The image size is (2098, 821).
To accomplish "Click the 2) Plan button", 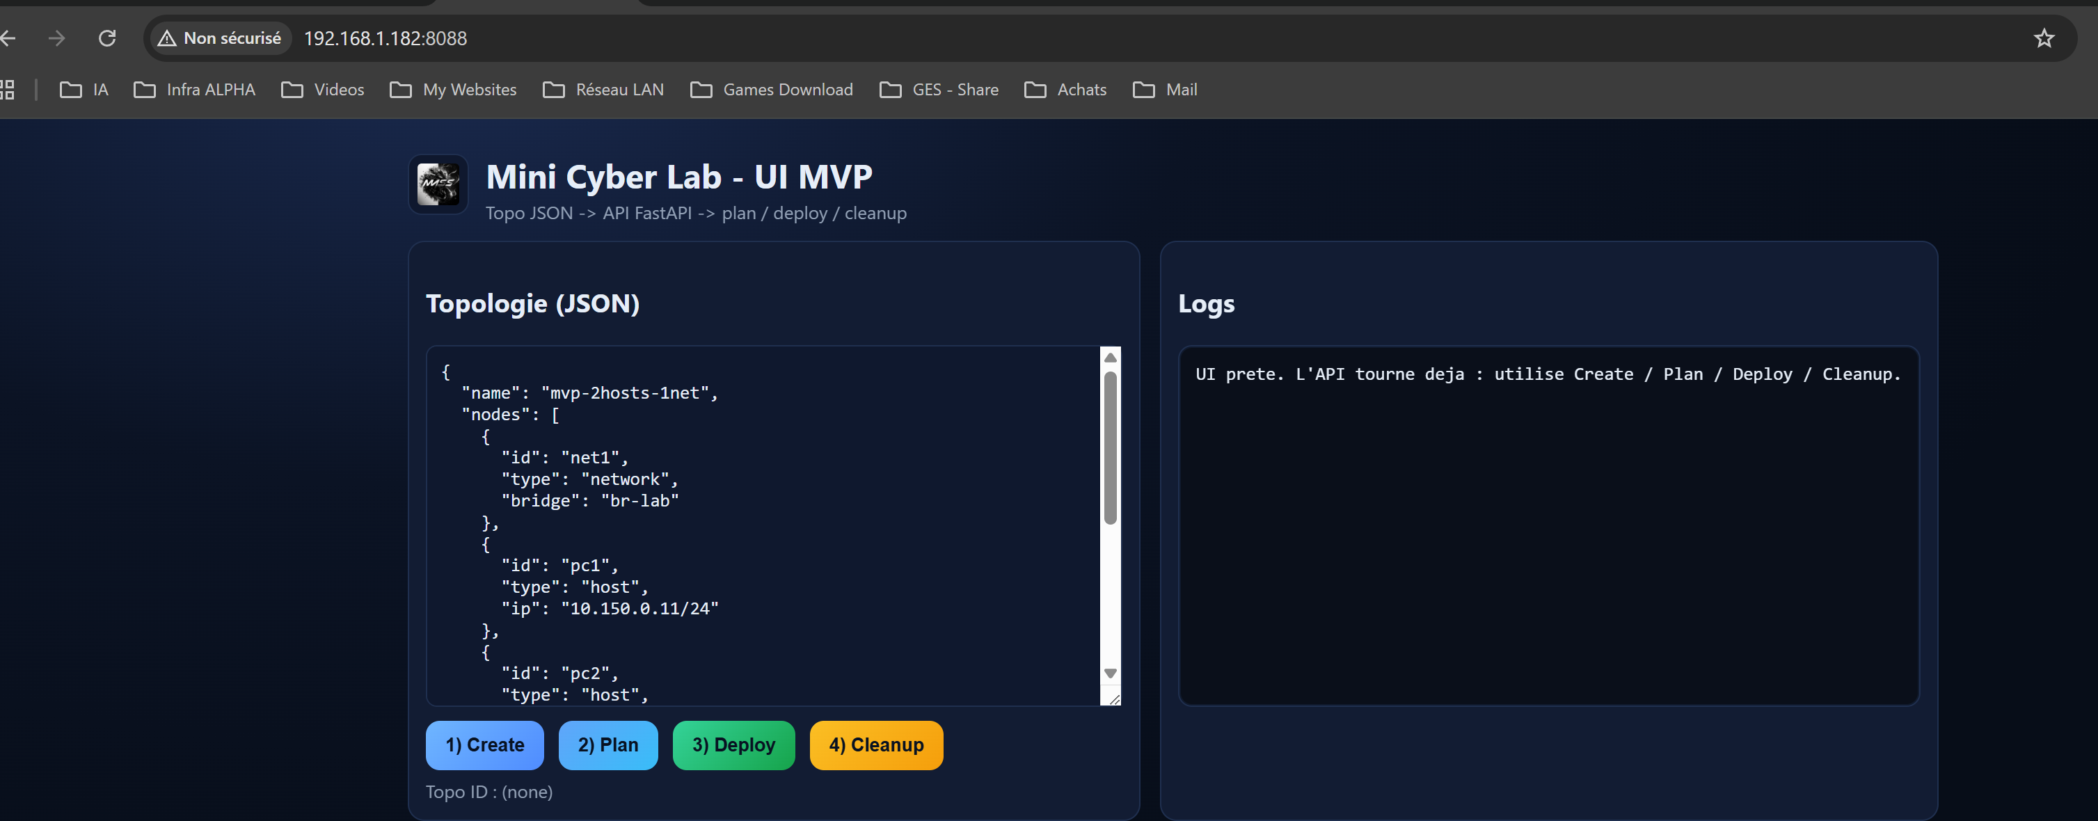I will (x=608, y=745).
